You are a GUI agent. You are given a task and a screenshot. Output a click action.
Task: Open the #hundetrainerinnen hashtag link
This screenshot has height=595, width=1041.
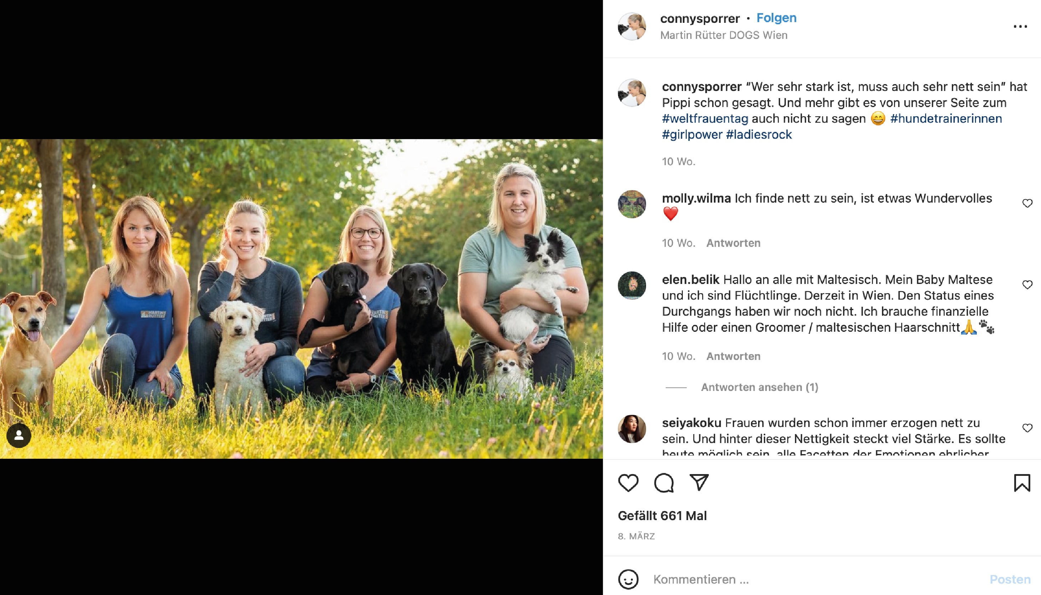[946, 118]
